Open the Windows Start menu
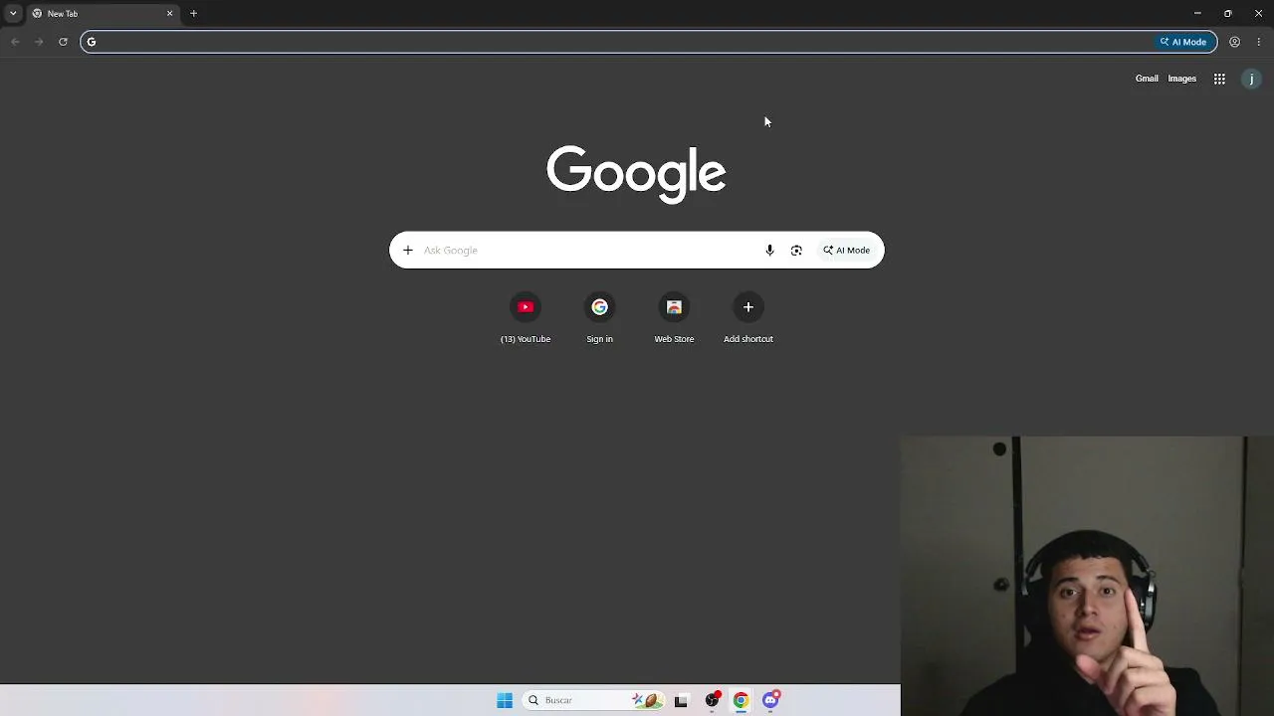Screen dimensions: 1274x716 (x=505, y=700)
